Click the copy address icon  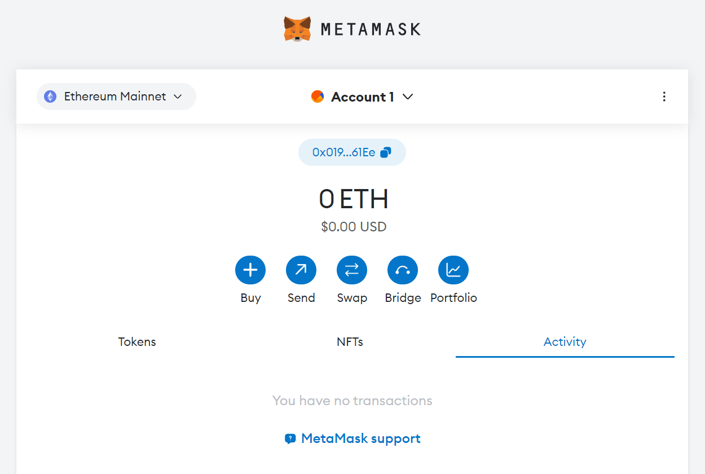[x=386, y=152]
